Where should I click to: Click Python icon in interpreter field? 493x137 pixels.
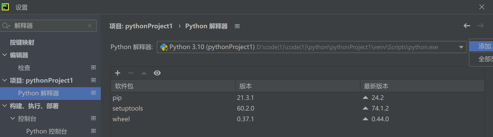[164, 47]
